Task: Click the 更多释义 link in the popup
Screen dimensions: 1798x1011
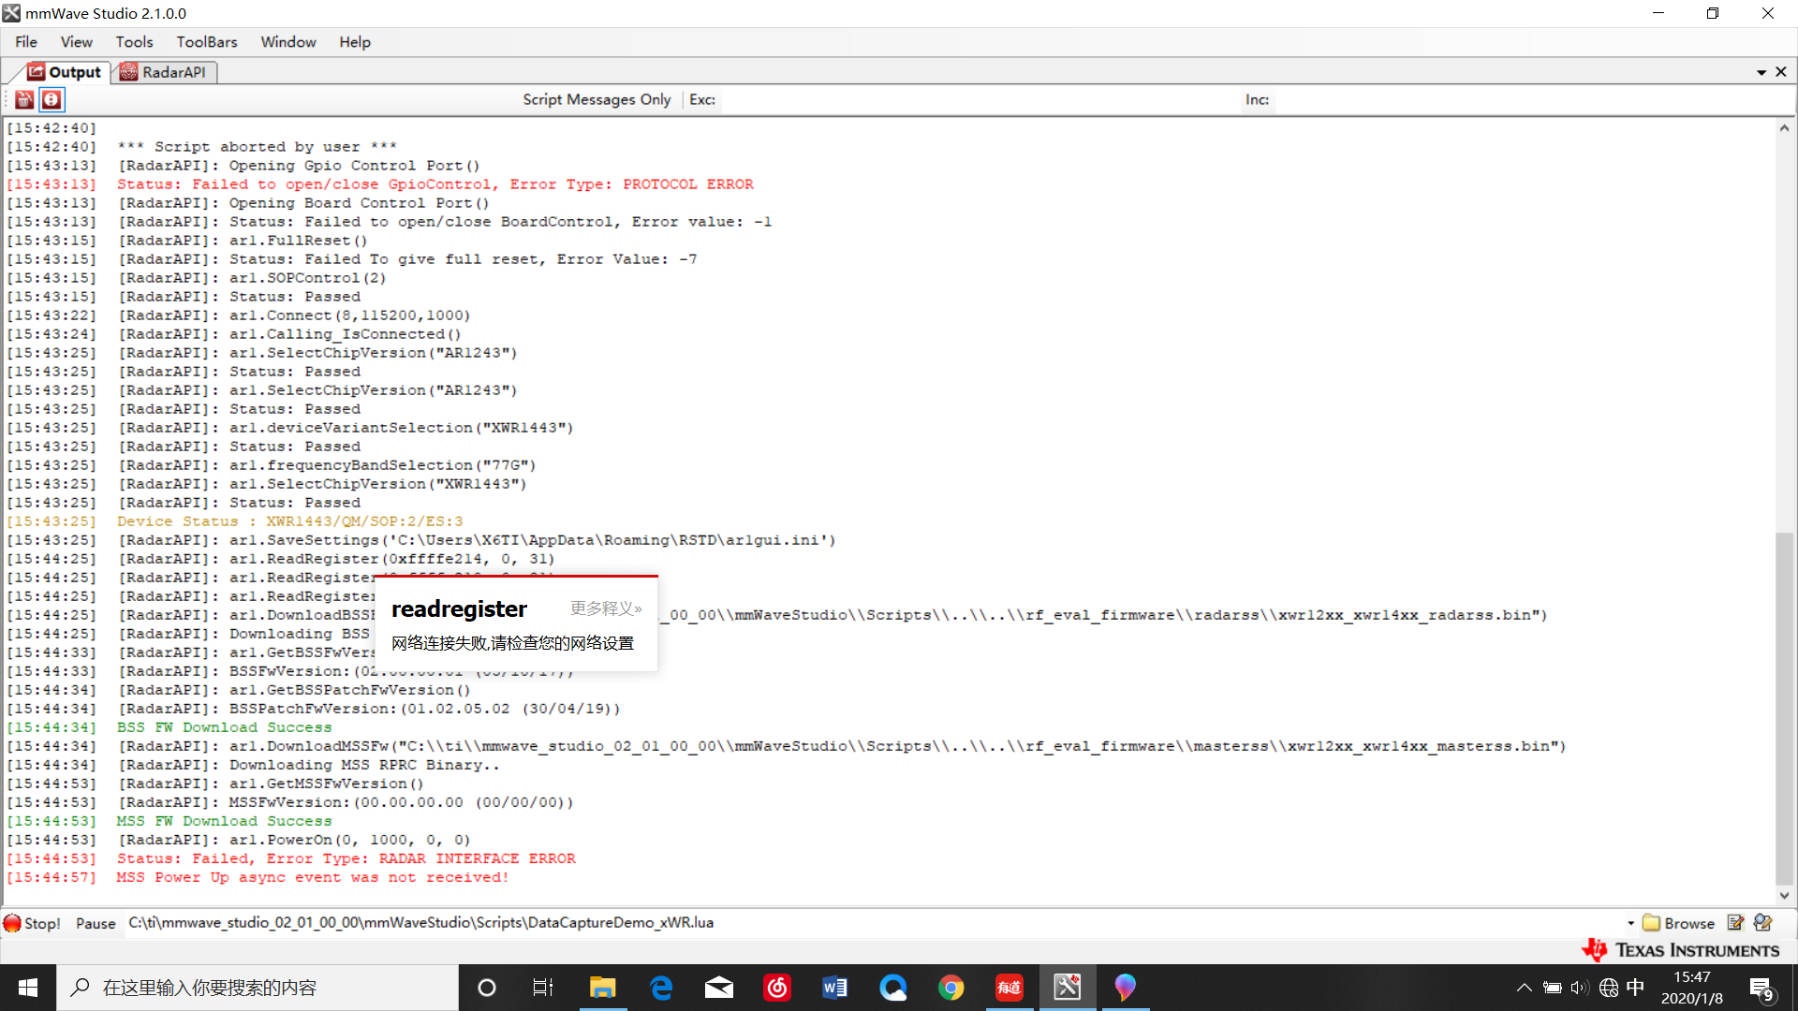Action: pyautogui.click(x=606, y=608)
